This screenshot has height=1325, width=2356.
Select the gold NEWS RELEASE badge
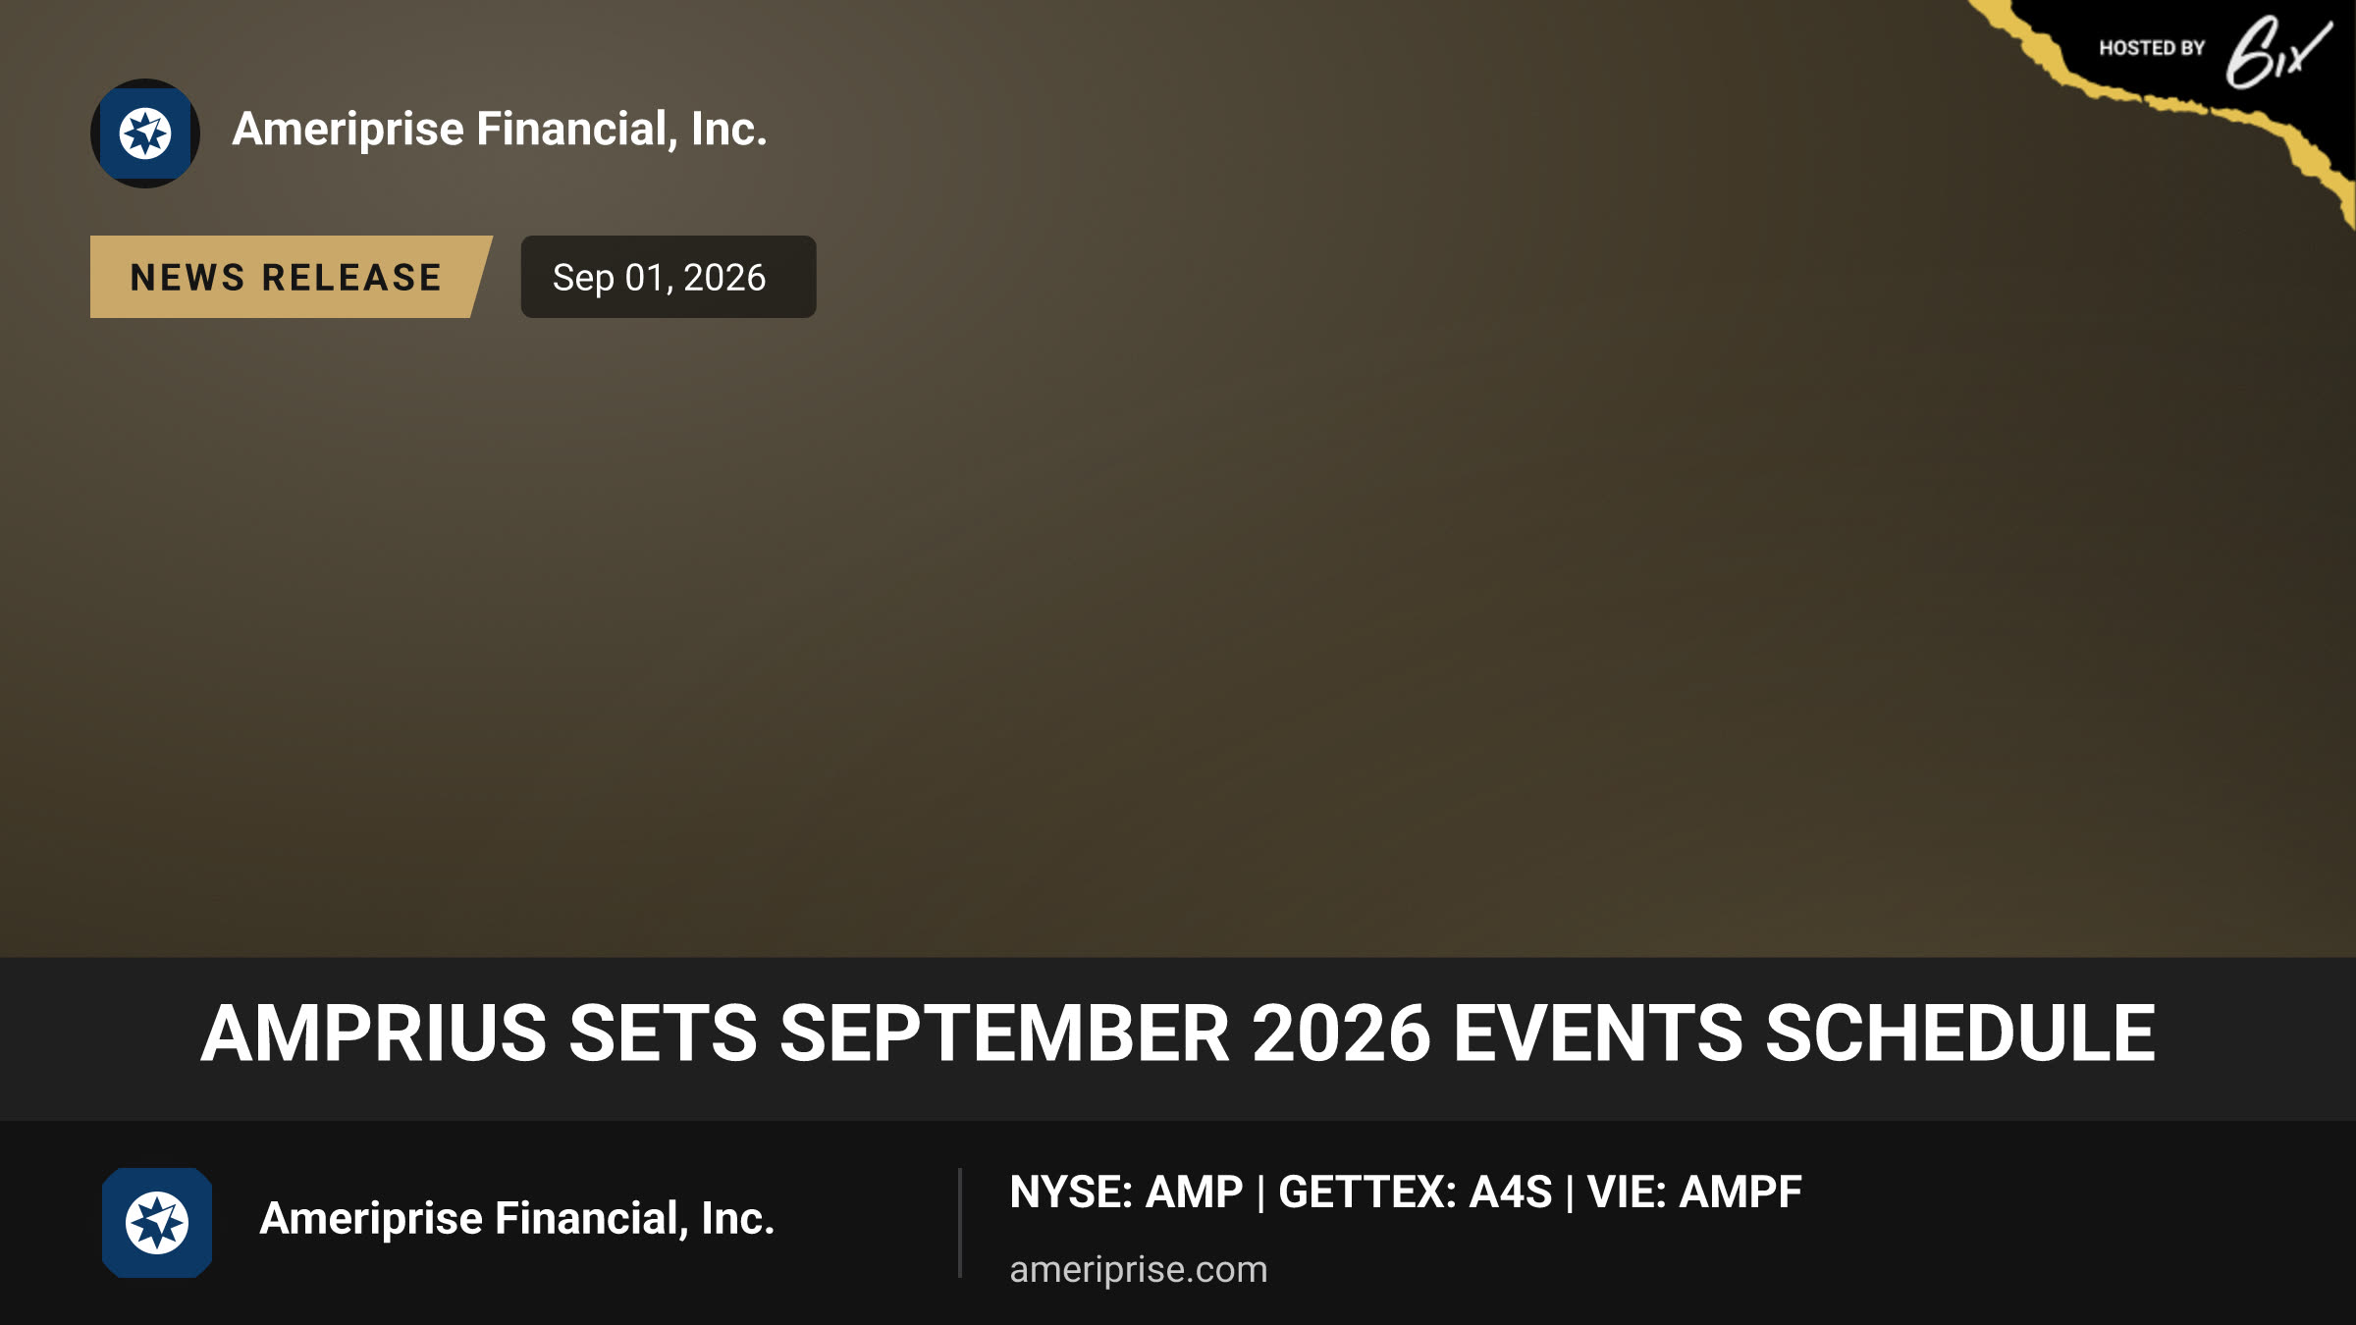(291, 277)
